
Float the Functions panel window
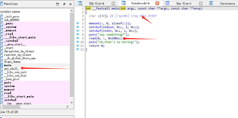[x=64, y=4]
